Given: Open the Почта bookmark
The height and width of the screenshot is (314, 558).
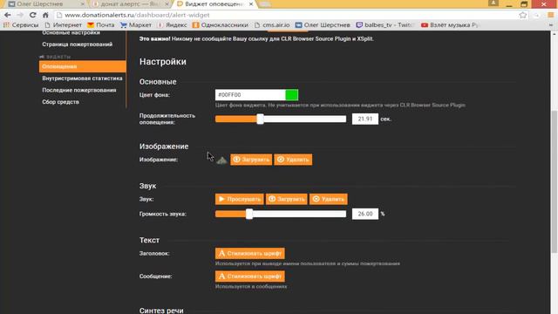Looking at the screenshot, I should (101, 25).
